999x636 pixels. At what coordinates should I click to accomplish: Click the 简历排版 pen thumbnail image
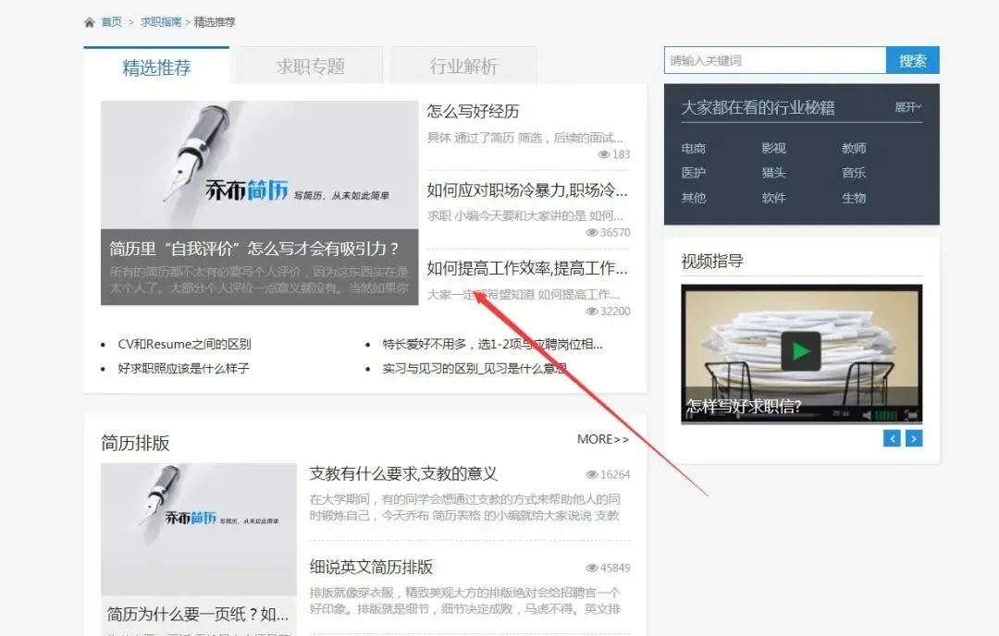[x=198, y=528]
